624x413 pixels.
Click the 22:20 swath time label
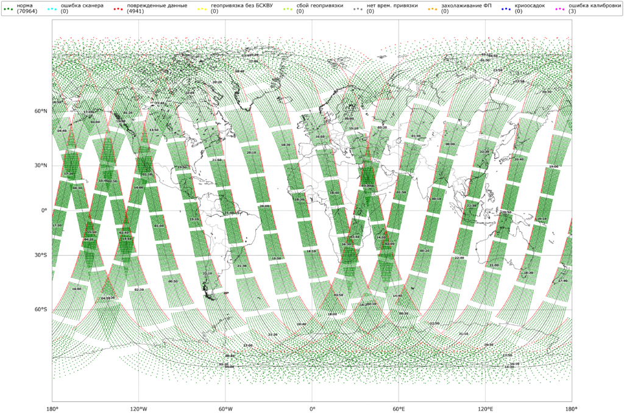pyautogui.click(x=484, y=152)
